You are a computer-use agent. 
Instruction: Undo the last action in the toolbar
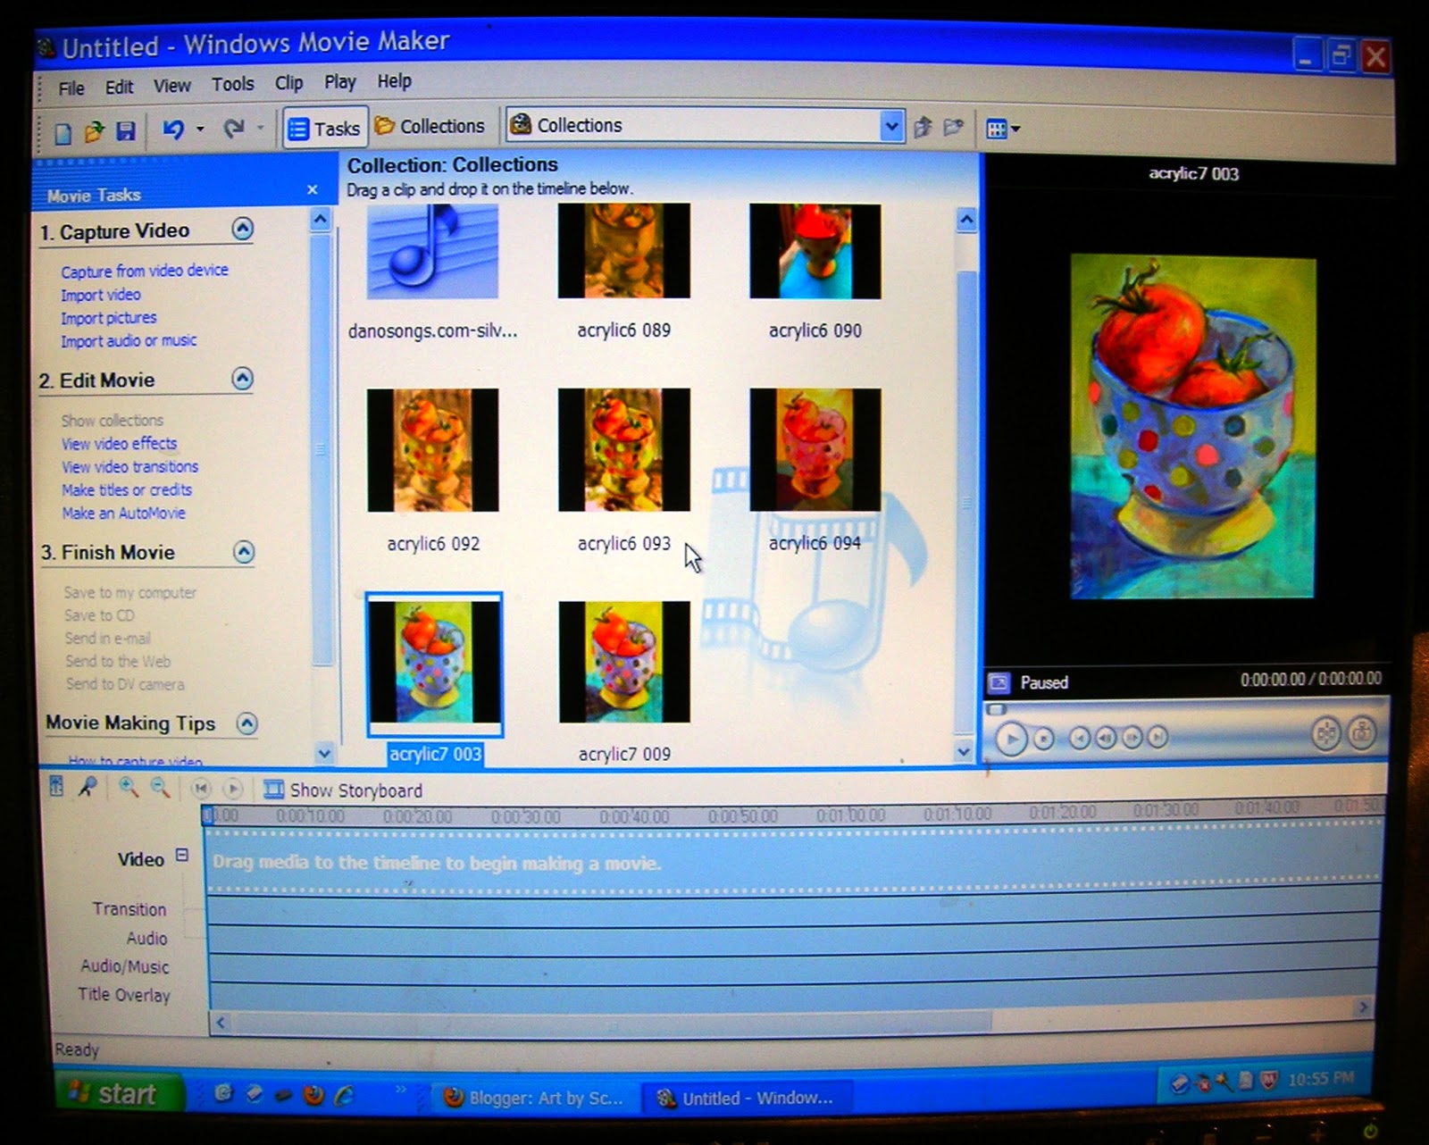(x=173, y=130)
